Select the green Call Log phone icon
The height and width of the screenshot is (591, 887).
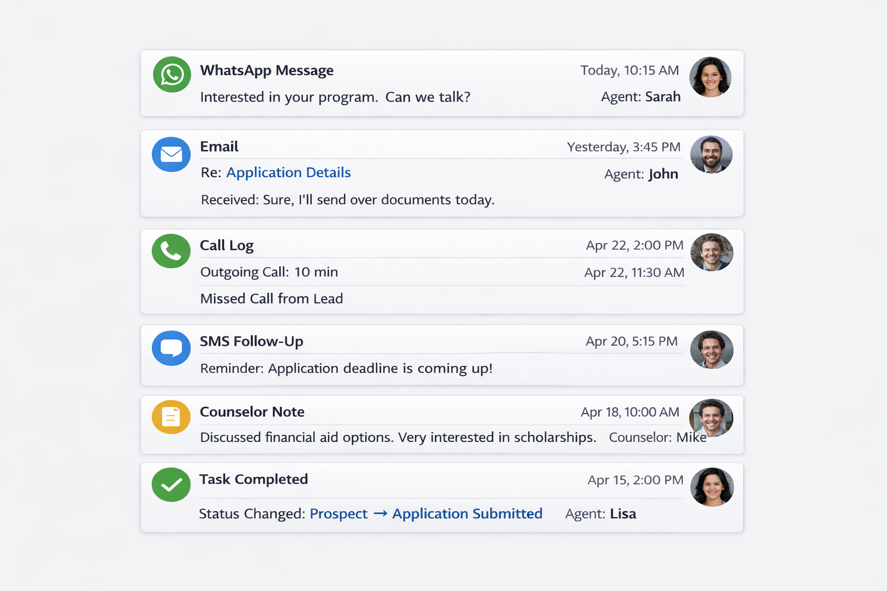171,251
